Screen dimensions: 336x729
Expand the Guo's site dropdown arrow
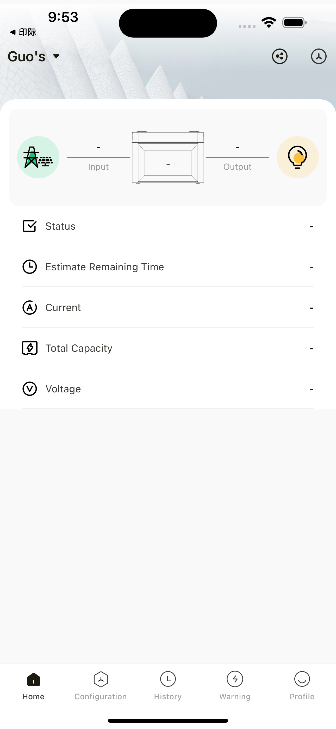point(56,56)
